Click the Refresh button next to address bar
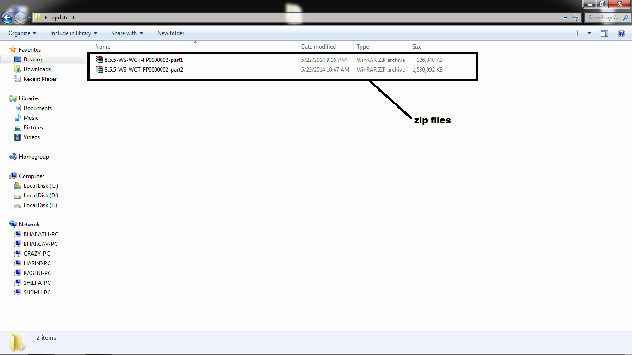 [575, 17]
